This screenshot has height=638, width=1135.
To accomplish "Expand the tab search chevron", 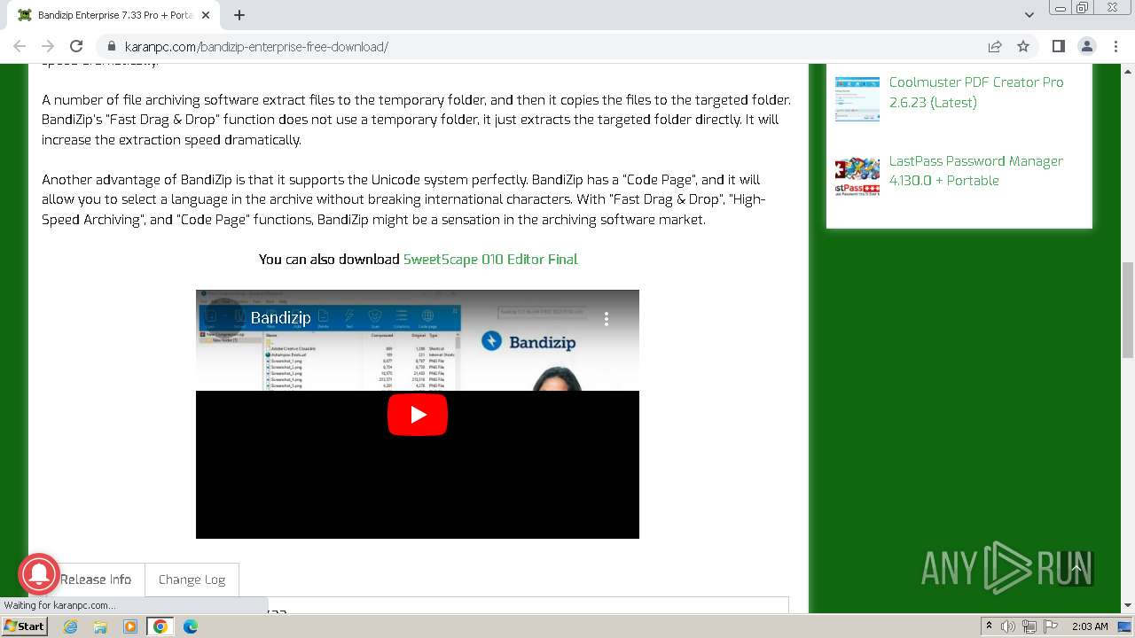I will coord(1029,15).
